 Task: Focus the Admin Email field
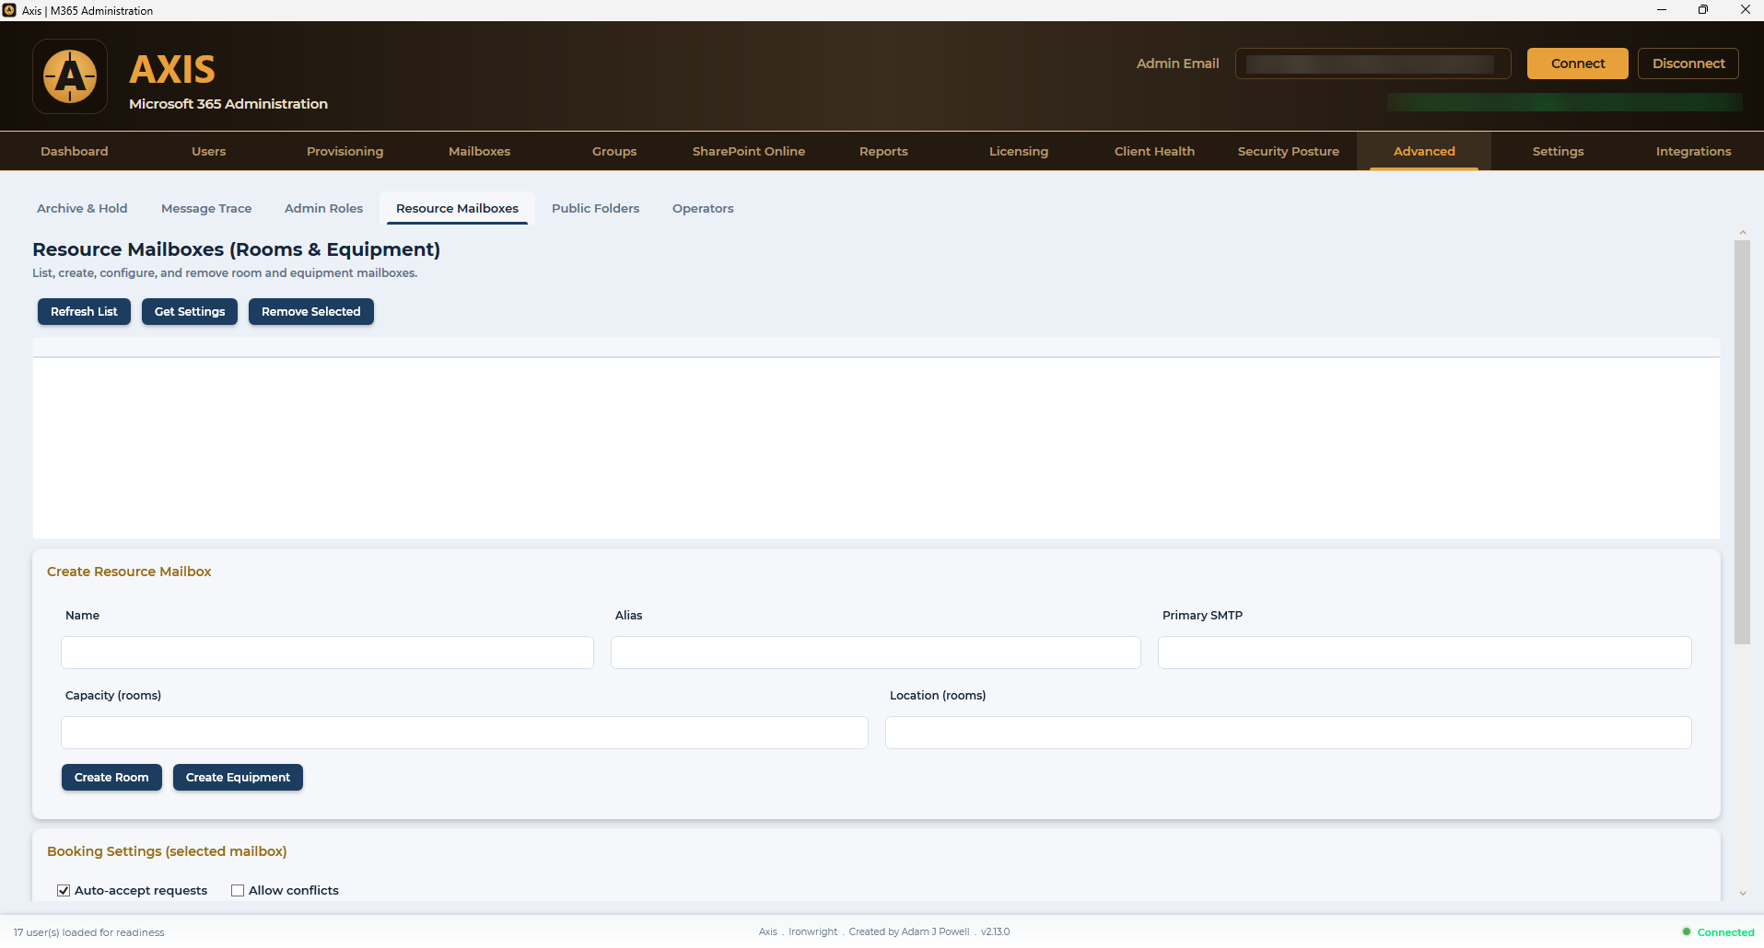(1373, 64)
